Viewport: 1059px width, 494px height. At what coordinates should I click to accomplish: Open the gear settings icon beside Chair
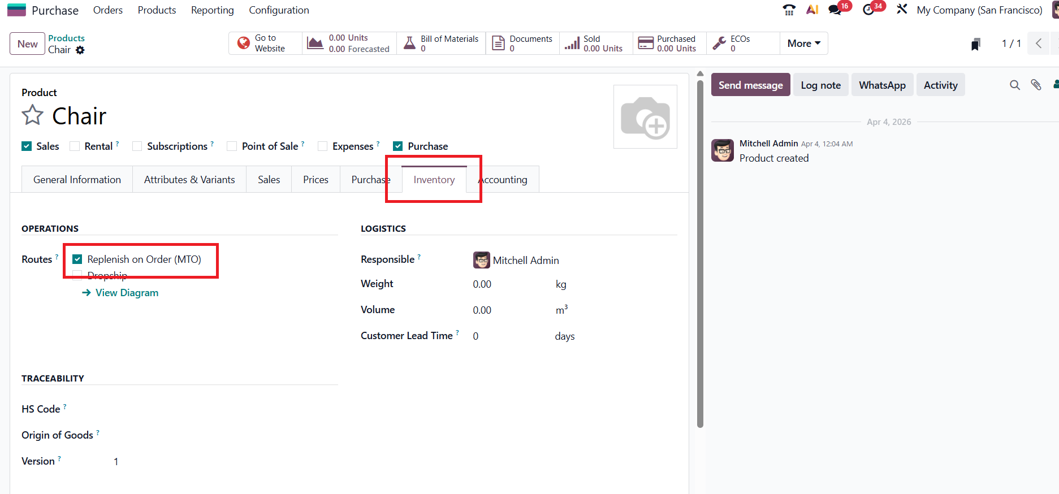click(80, 50)
